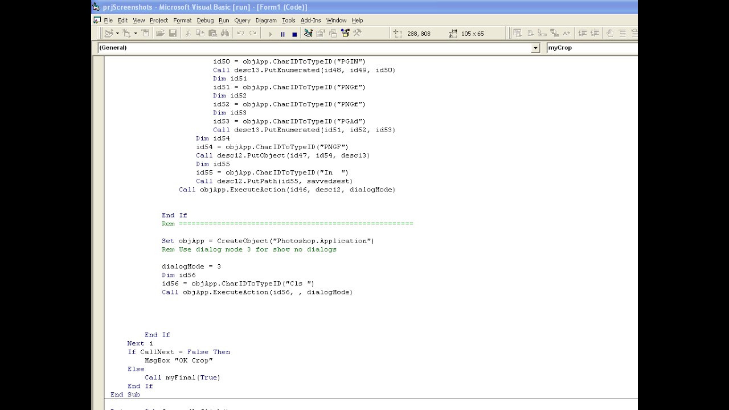Open the Menu Editor icon
The width and height of the screenshot is (729, 410).
pyautogui.click(x=145, y=34)
